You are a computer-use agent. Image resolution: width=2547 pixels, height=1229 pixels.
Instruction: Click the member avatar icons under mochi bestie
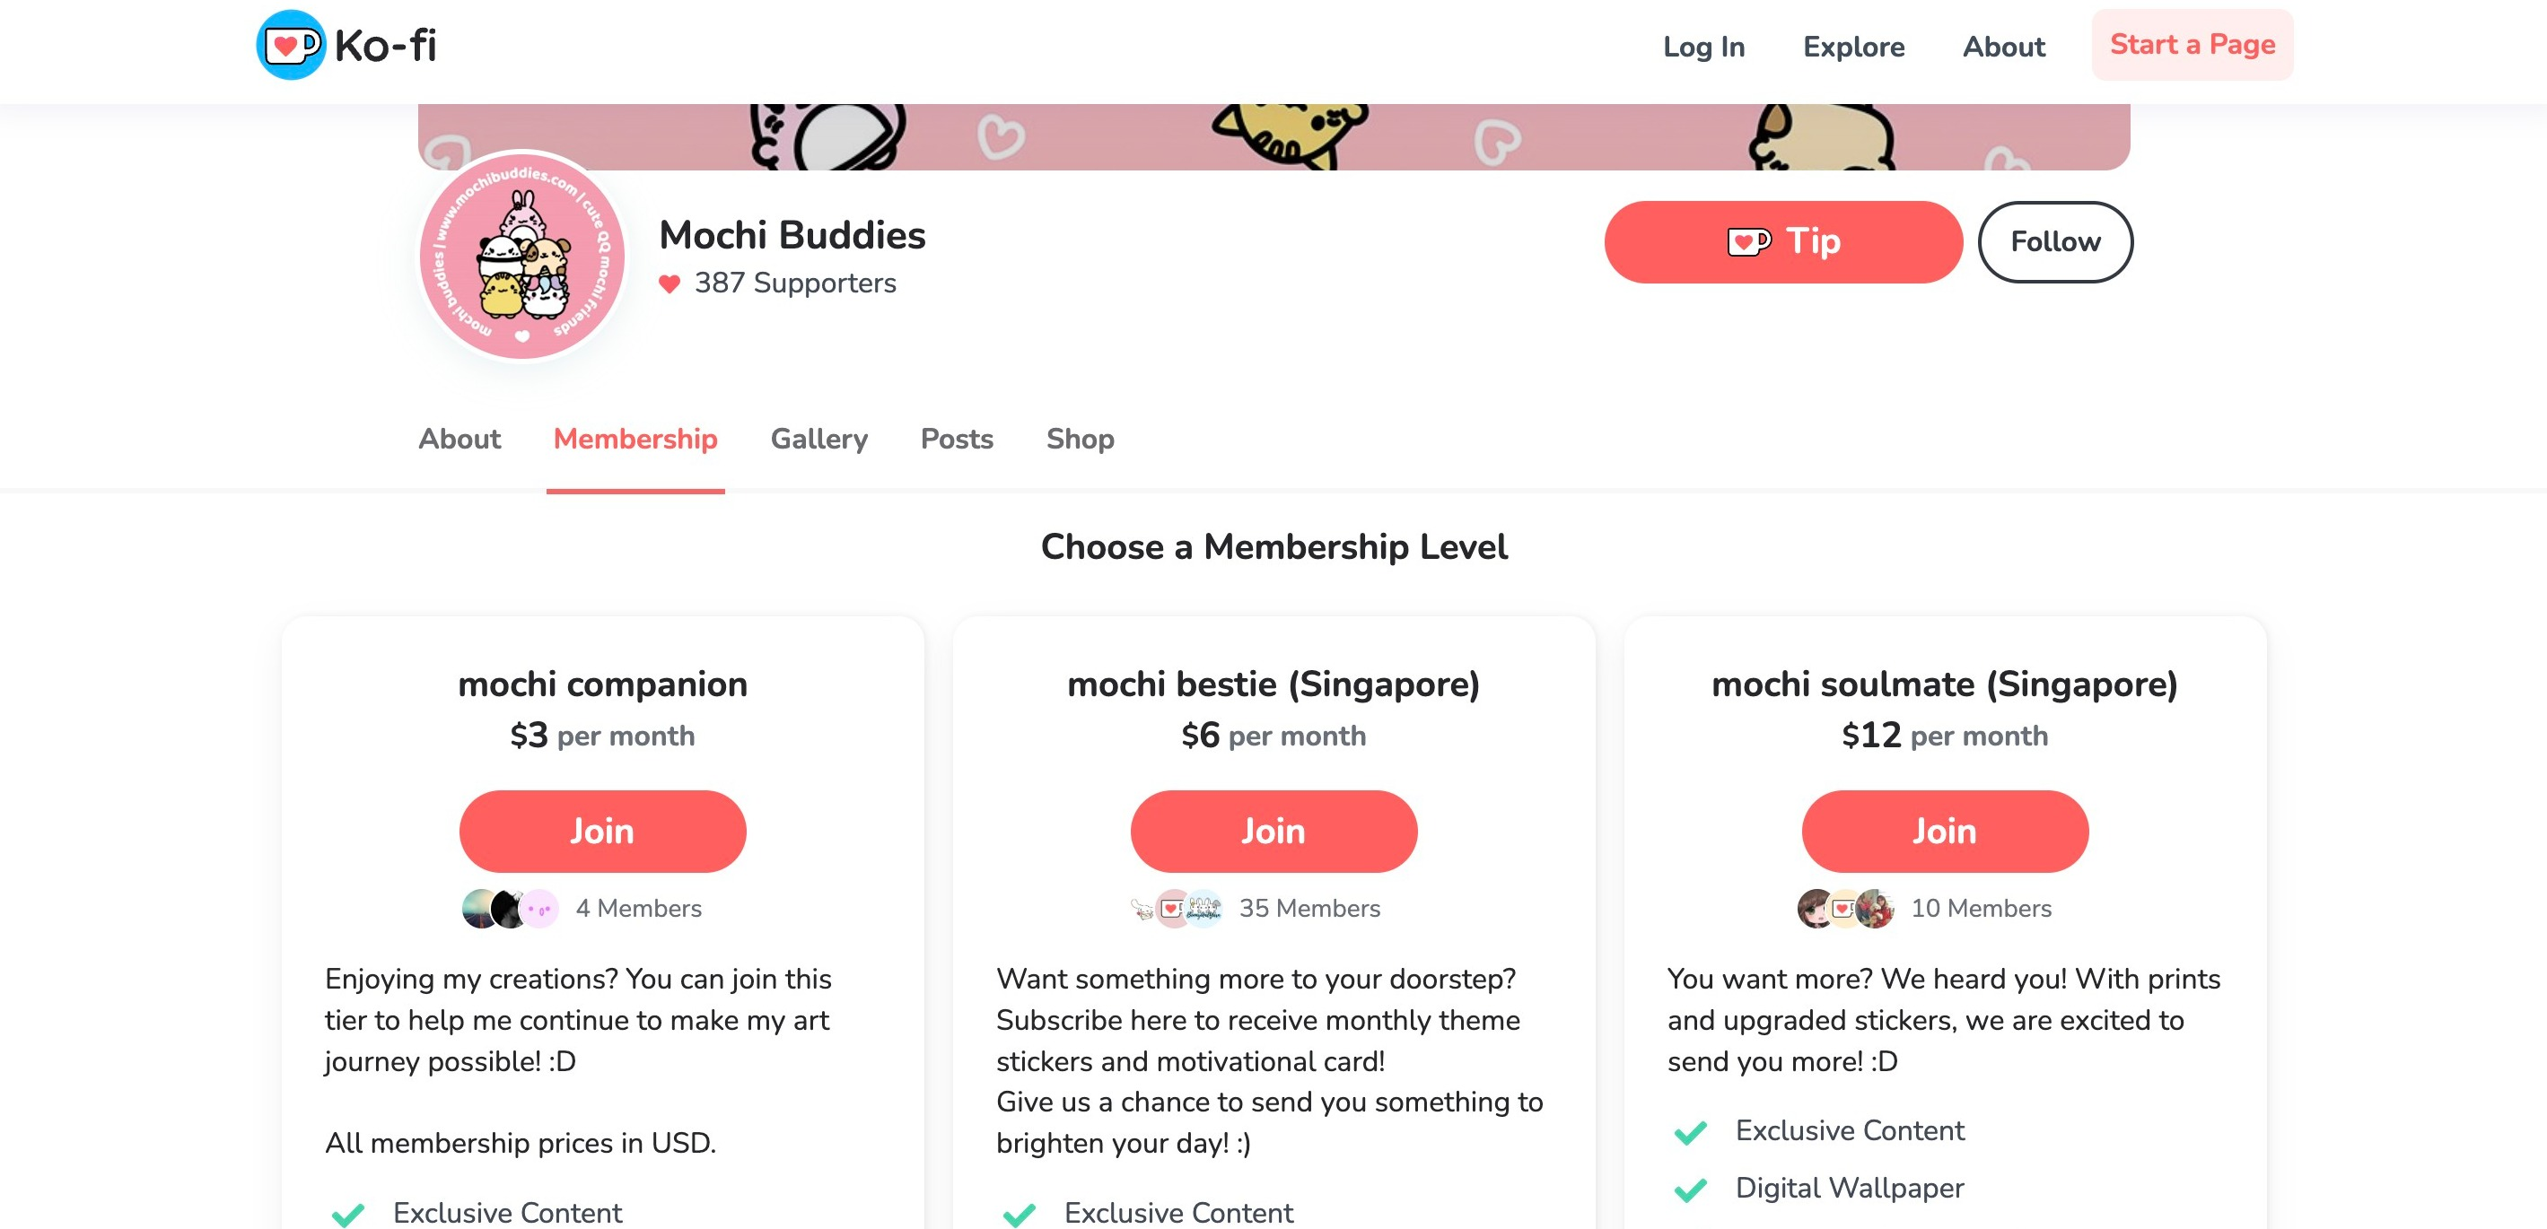[1176, 906]
